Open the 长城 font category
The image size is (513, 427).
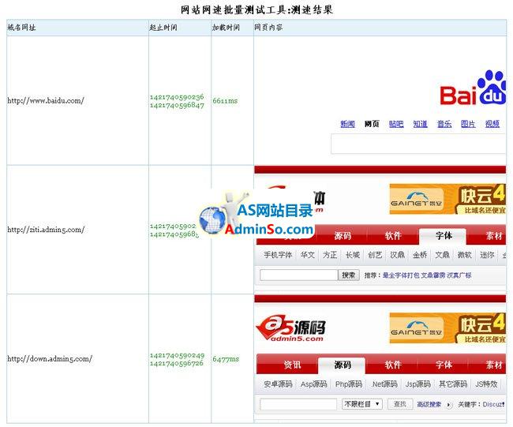(352, 255)
